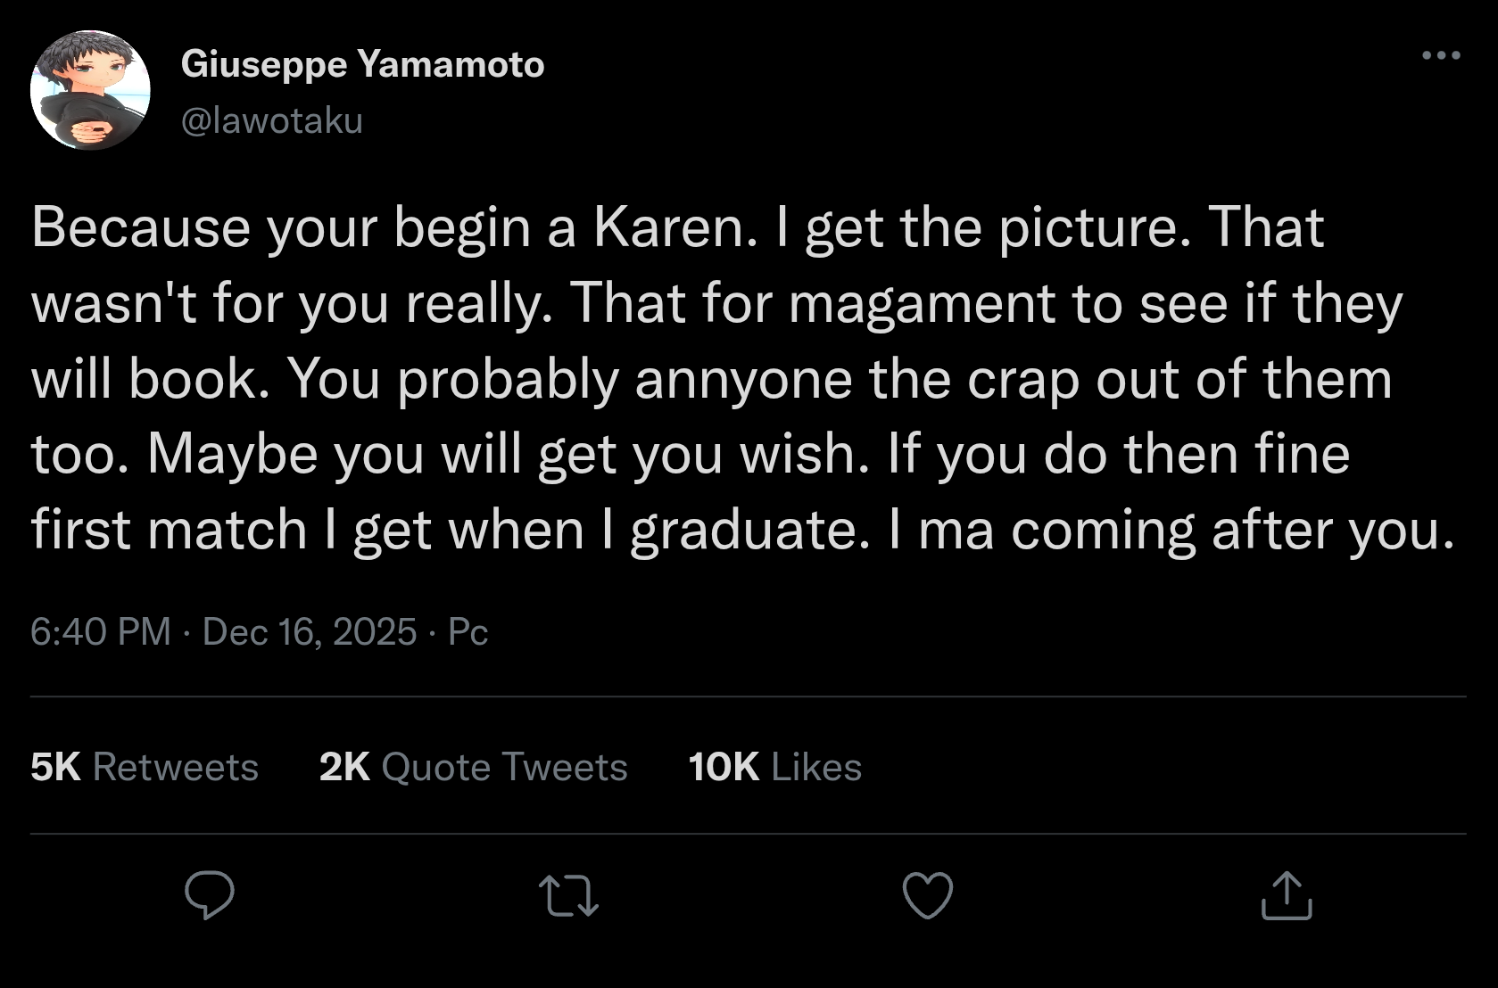Click the @lawotaku handle
Viewport: 1498px width, 988px height.
click(272, 120)
